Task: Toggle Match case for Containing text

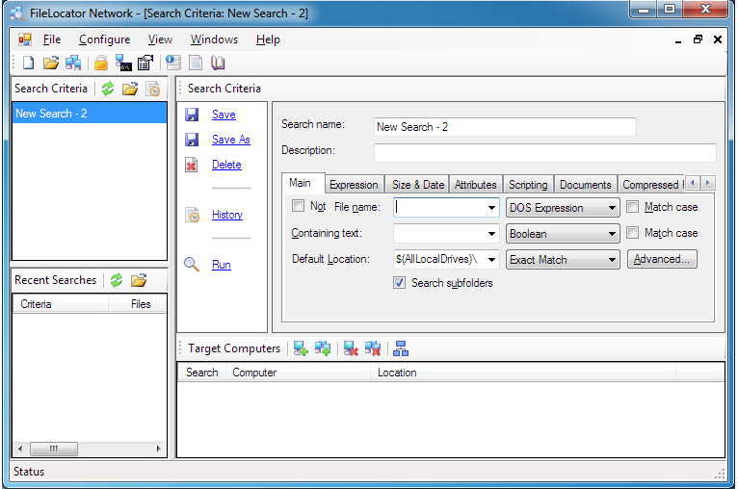Action: pyautogui.click(x=633, y=232)
